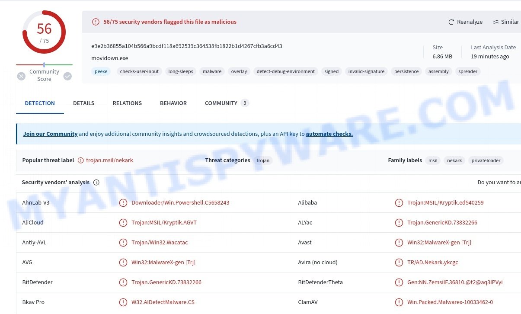Click the nekark family label chip

point(454,160)
